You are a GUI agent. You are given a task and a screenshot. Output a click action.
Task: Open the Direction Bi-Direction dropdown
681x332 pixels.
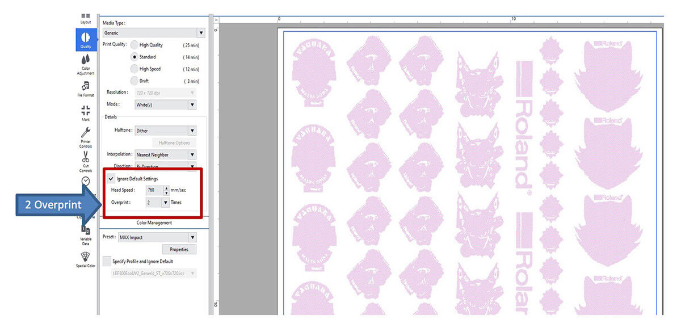point(165,166)
